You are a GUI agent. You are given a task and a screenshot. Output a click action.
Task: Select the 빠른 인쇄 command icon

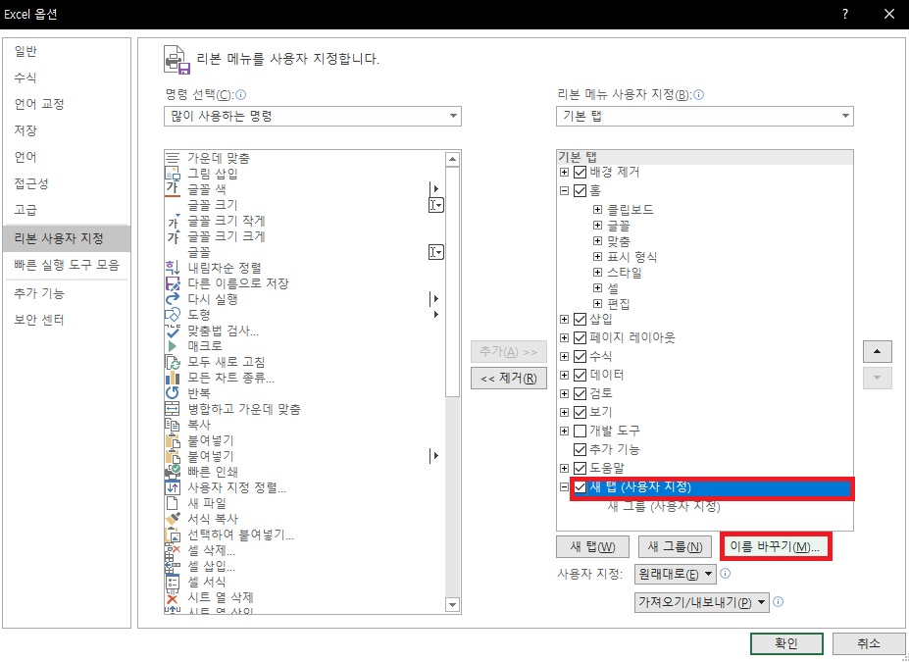pyautogui.click(x=173, y=472)
